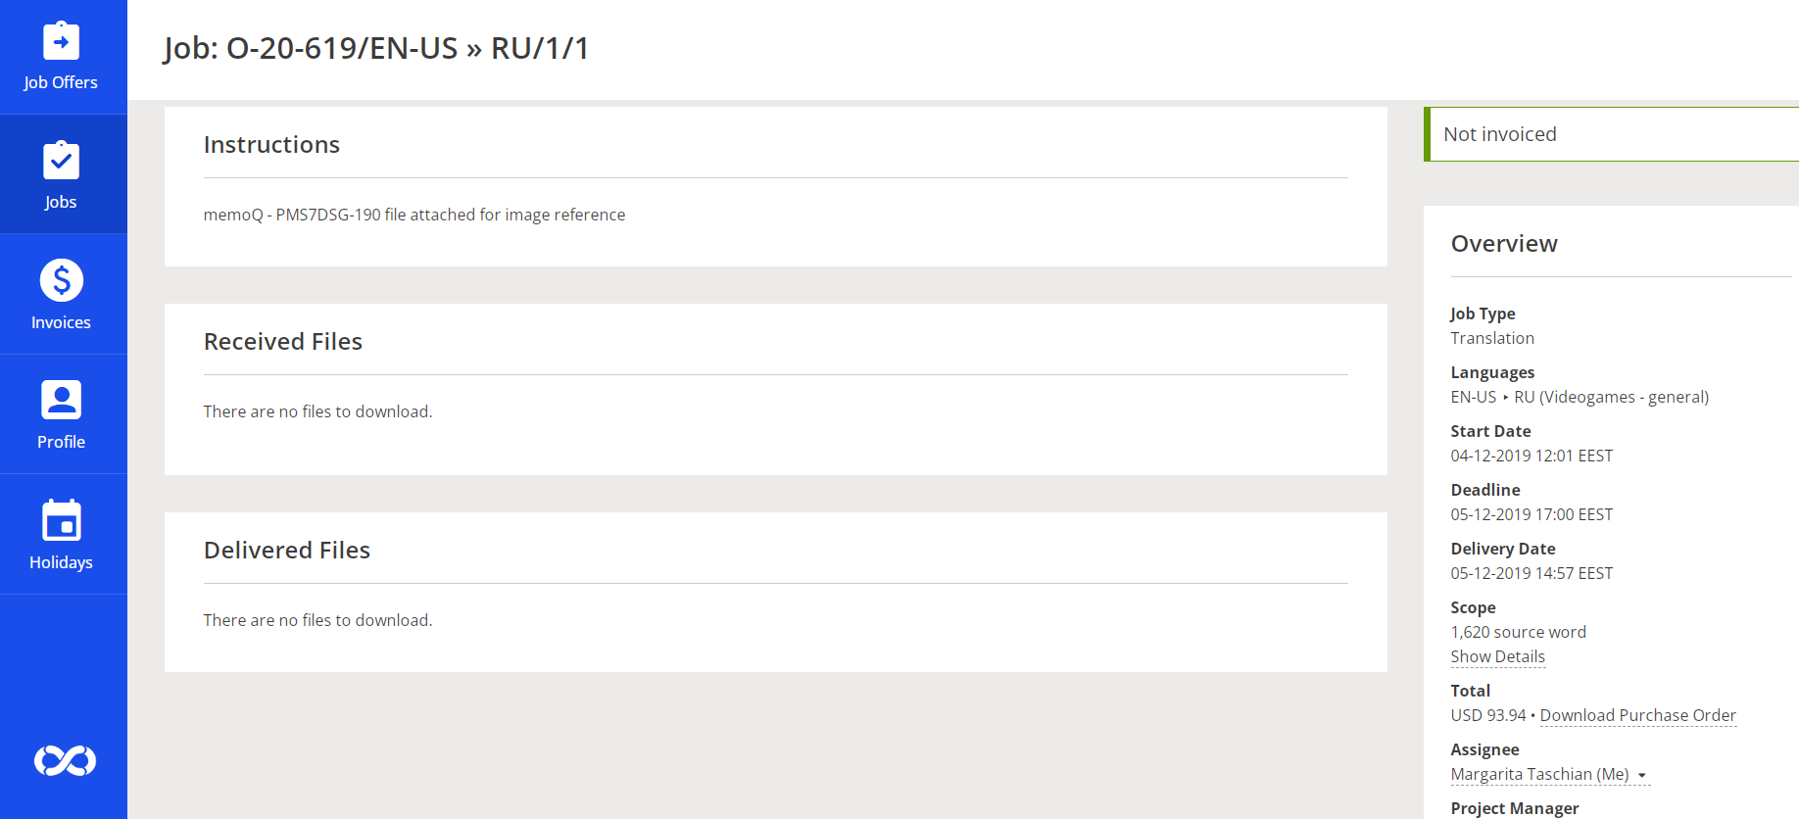Image resolution: width=1799 pixels, height=819 pixels.
Task: Click the Jobs clipboard checkmark icon
Action: (x=61, y=161)
